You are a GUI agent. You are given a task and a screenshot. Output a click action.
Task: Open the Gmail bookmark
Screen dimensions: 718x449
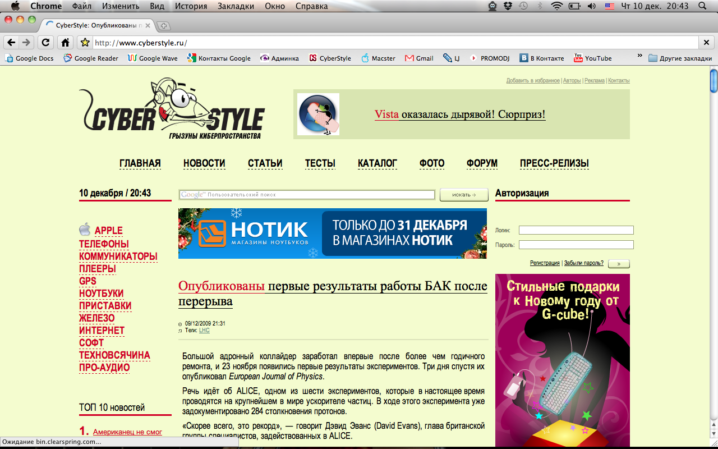[x=420, y=58]
